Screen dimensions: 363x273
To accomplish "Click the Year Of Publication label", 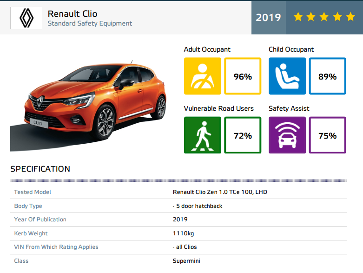I will click(x=40, y=219).
